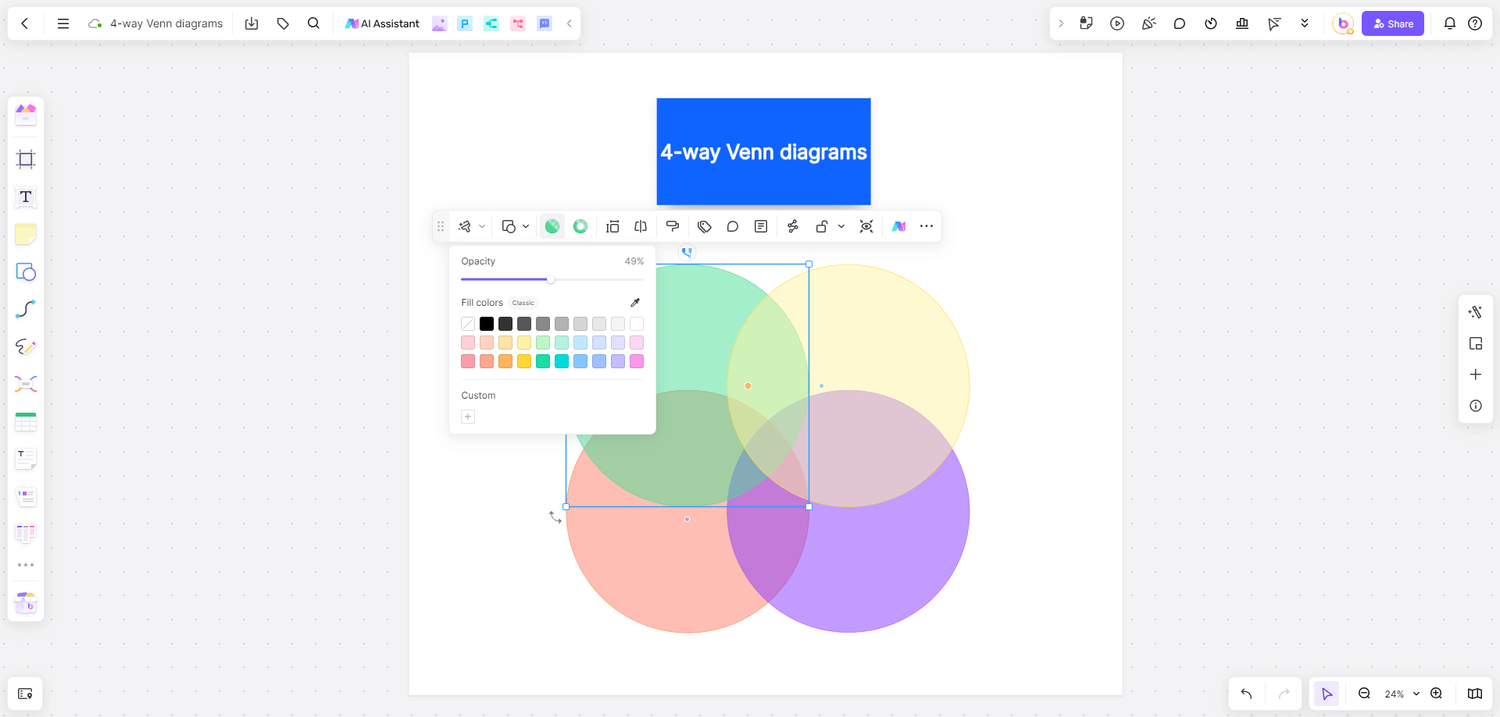Go back using the top-left arrow
1500x717 pixels.
point(25,23)
